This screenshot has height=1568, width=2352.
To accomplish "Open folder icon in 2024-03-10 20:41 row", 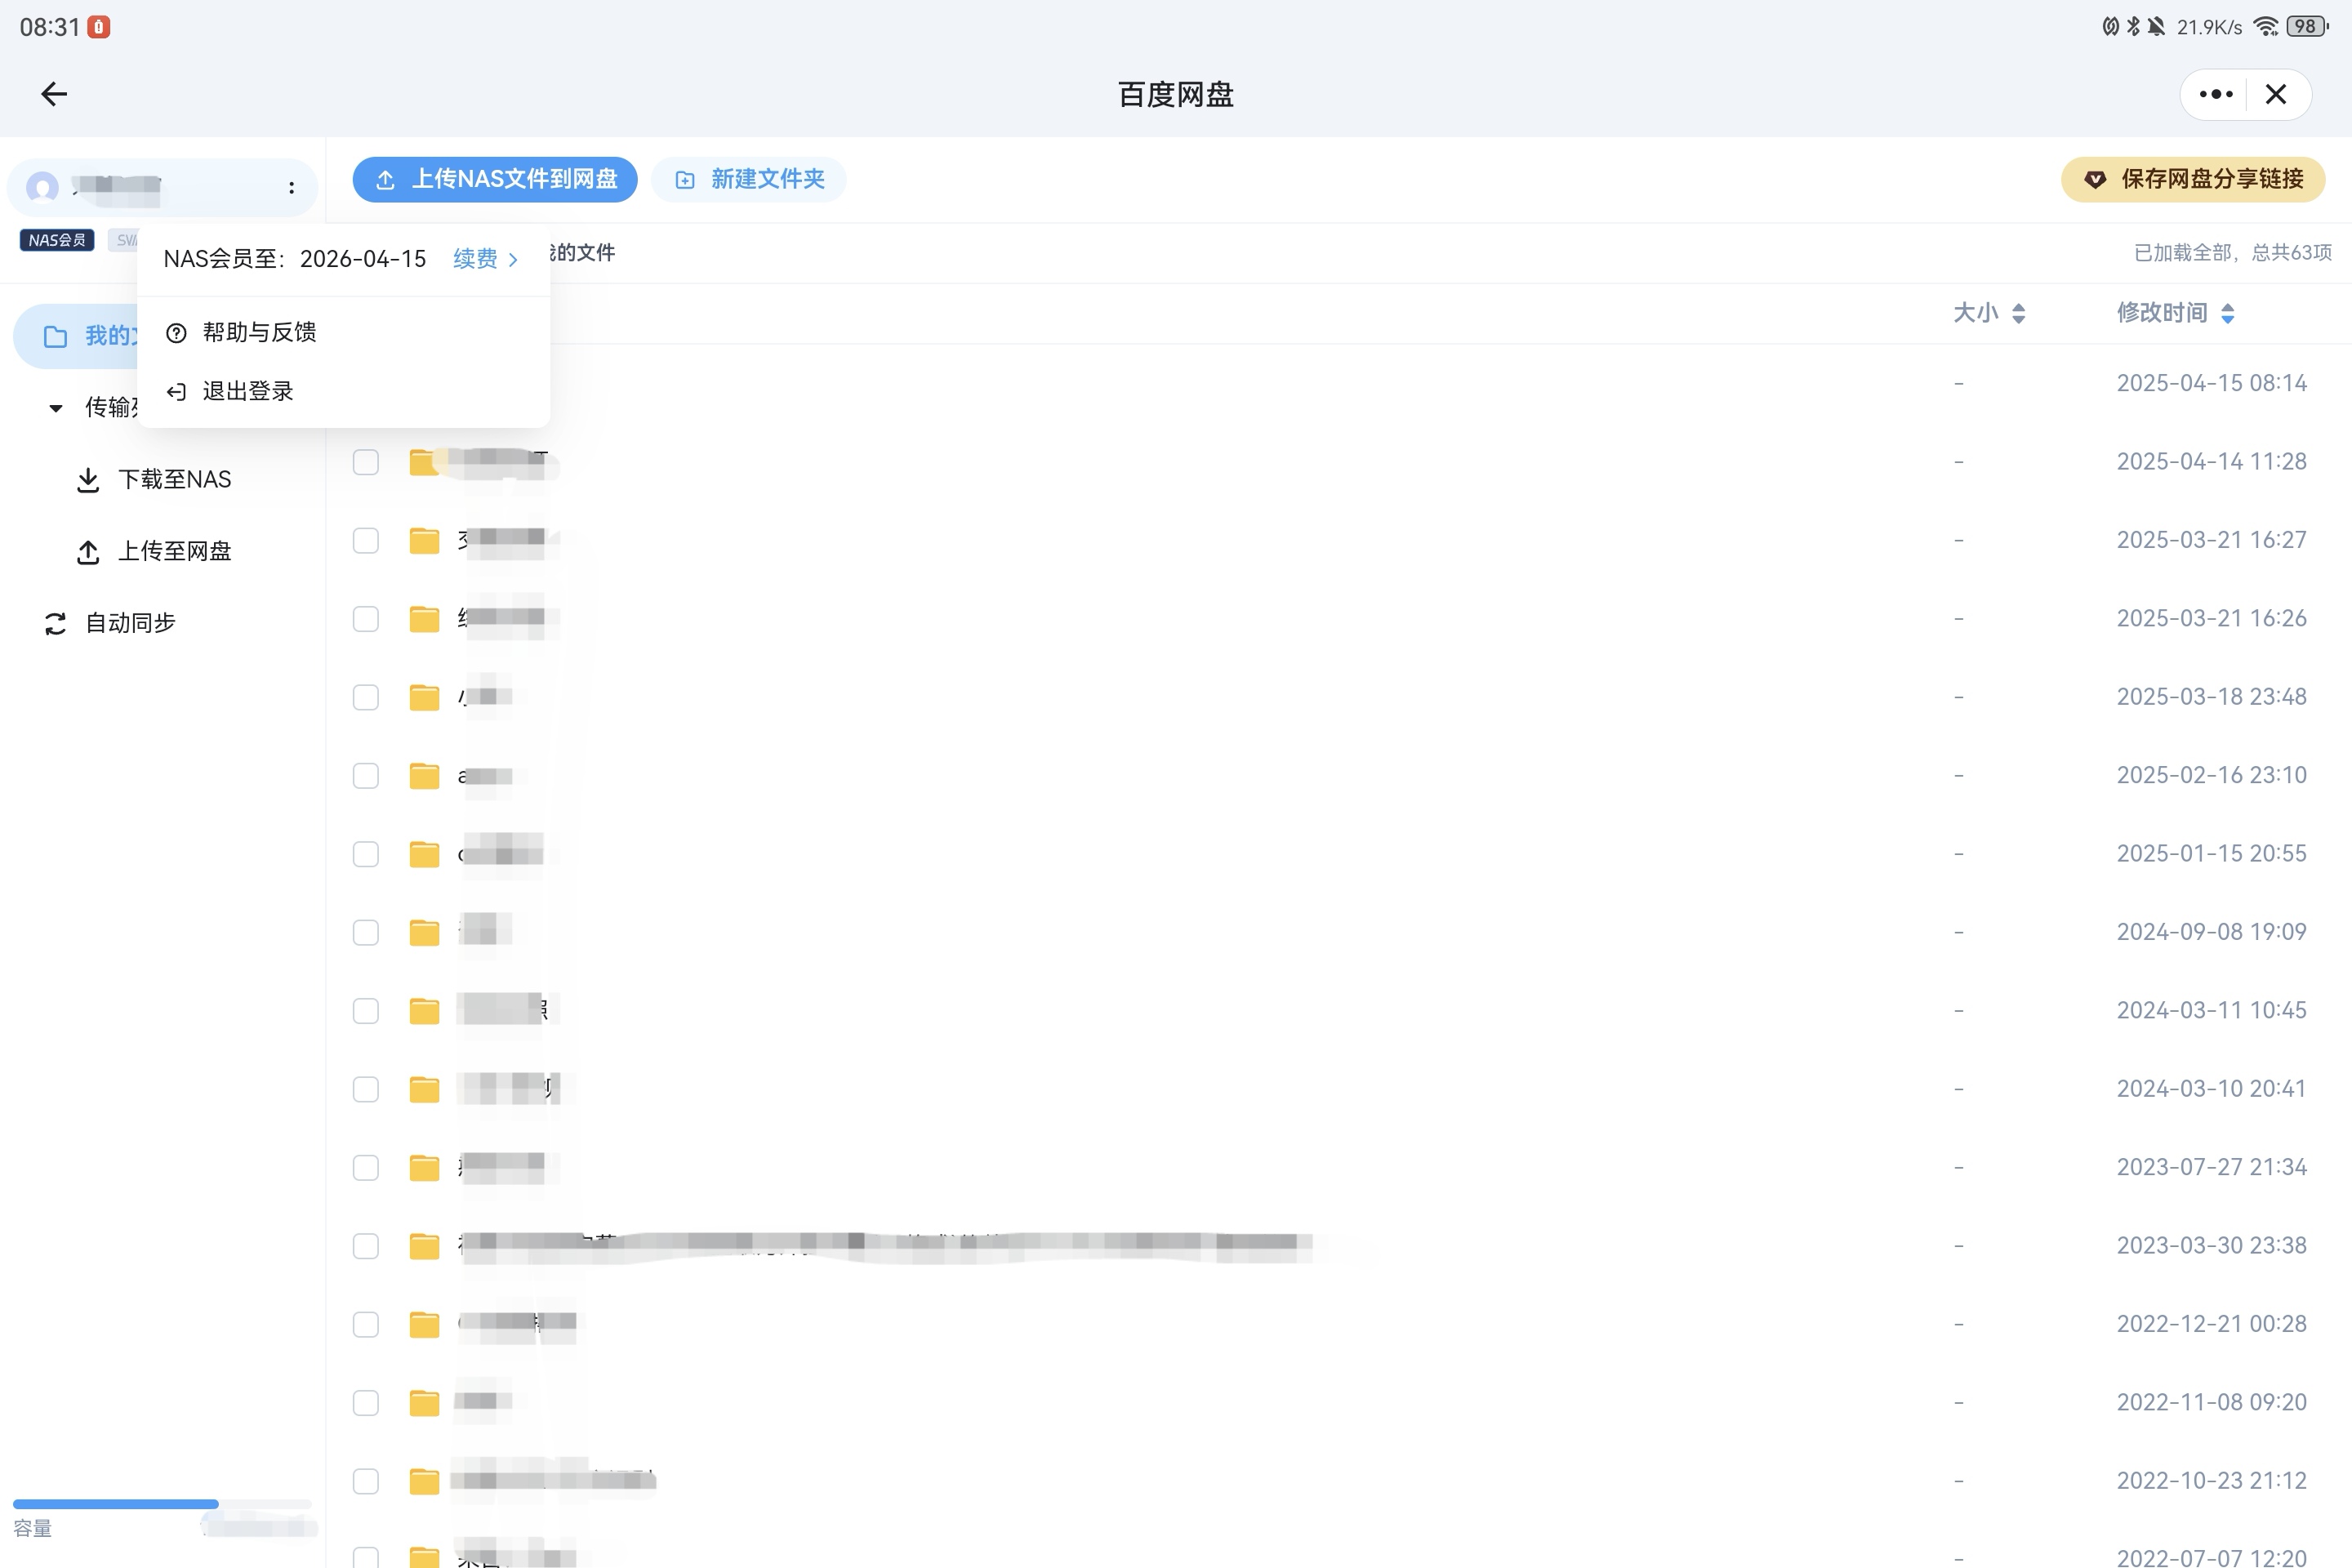I will tap(424, 1089).
